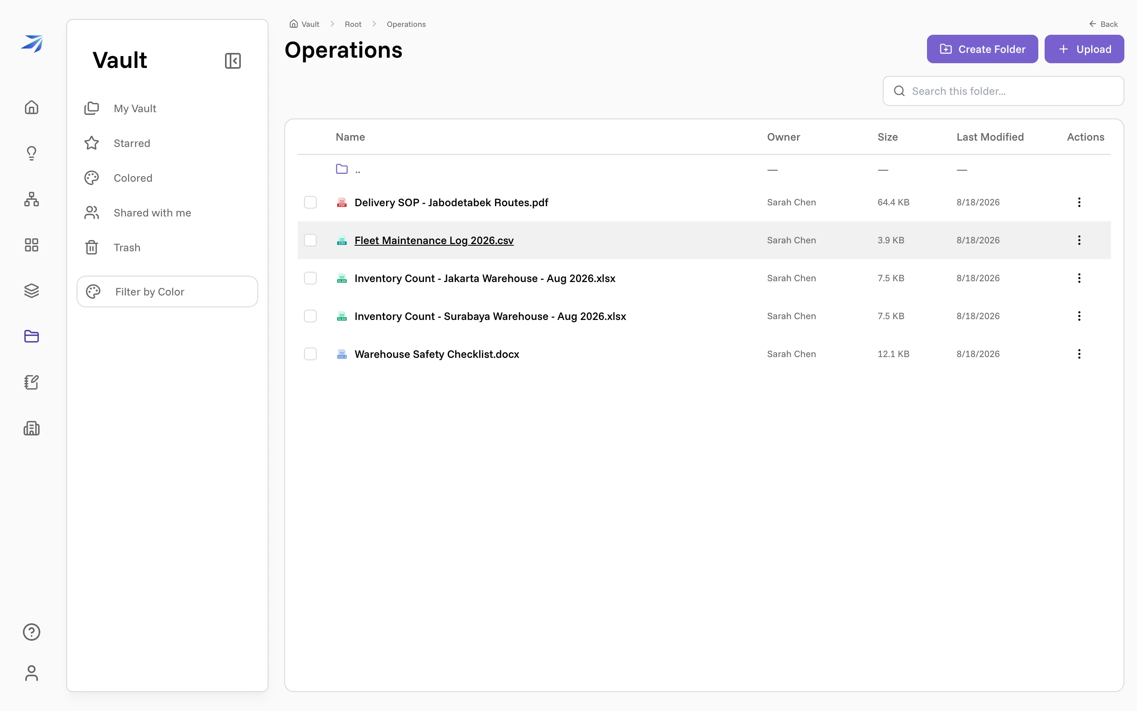The image size is (1137, 711).
Task: Collapse the Vault sidebar panel
Action: (233, 61)
